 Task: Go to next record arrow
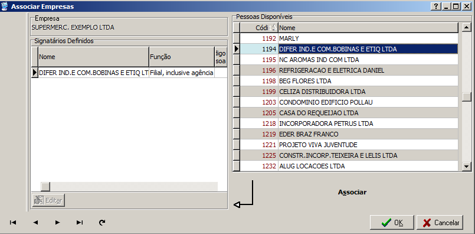coord(57,222)
